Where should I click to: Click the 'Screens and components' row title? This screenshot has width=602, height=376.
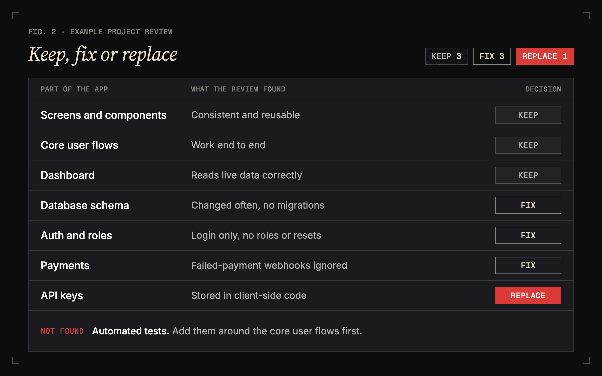coord(104,115)
